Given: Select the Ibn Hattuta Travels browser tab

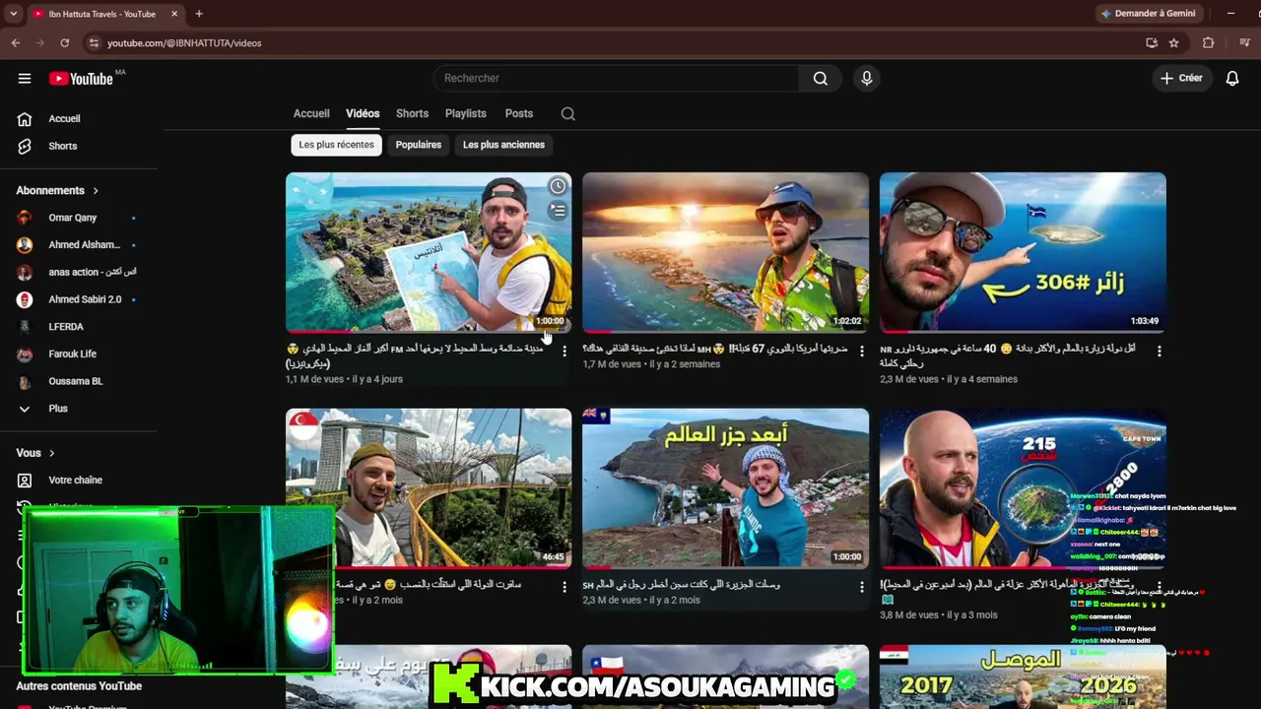Looking at the screenshot, I should coord(102,14).
